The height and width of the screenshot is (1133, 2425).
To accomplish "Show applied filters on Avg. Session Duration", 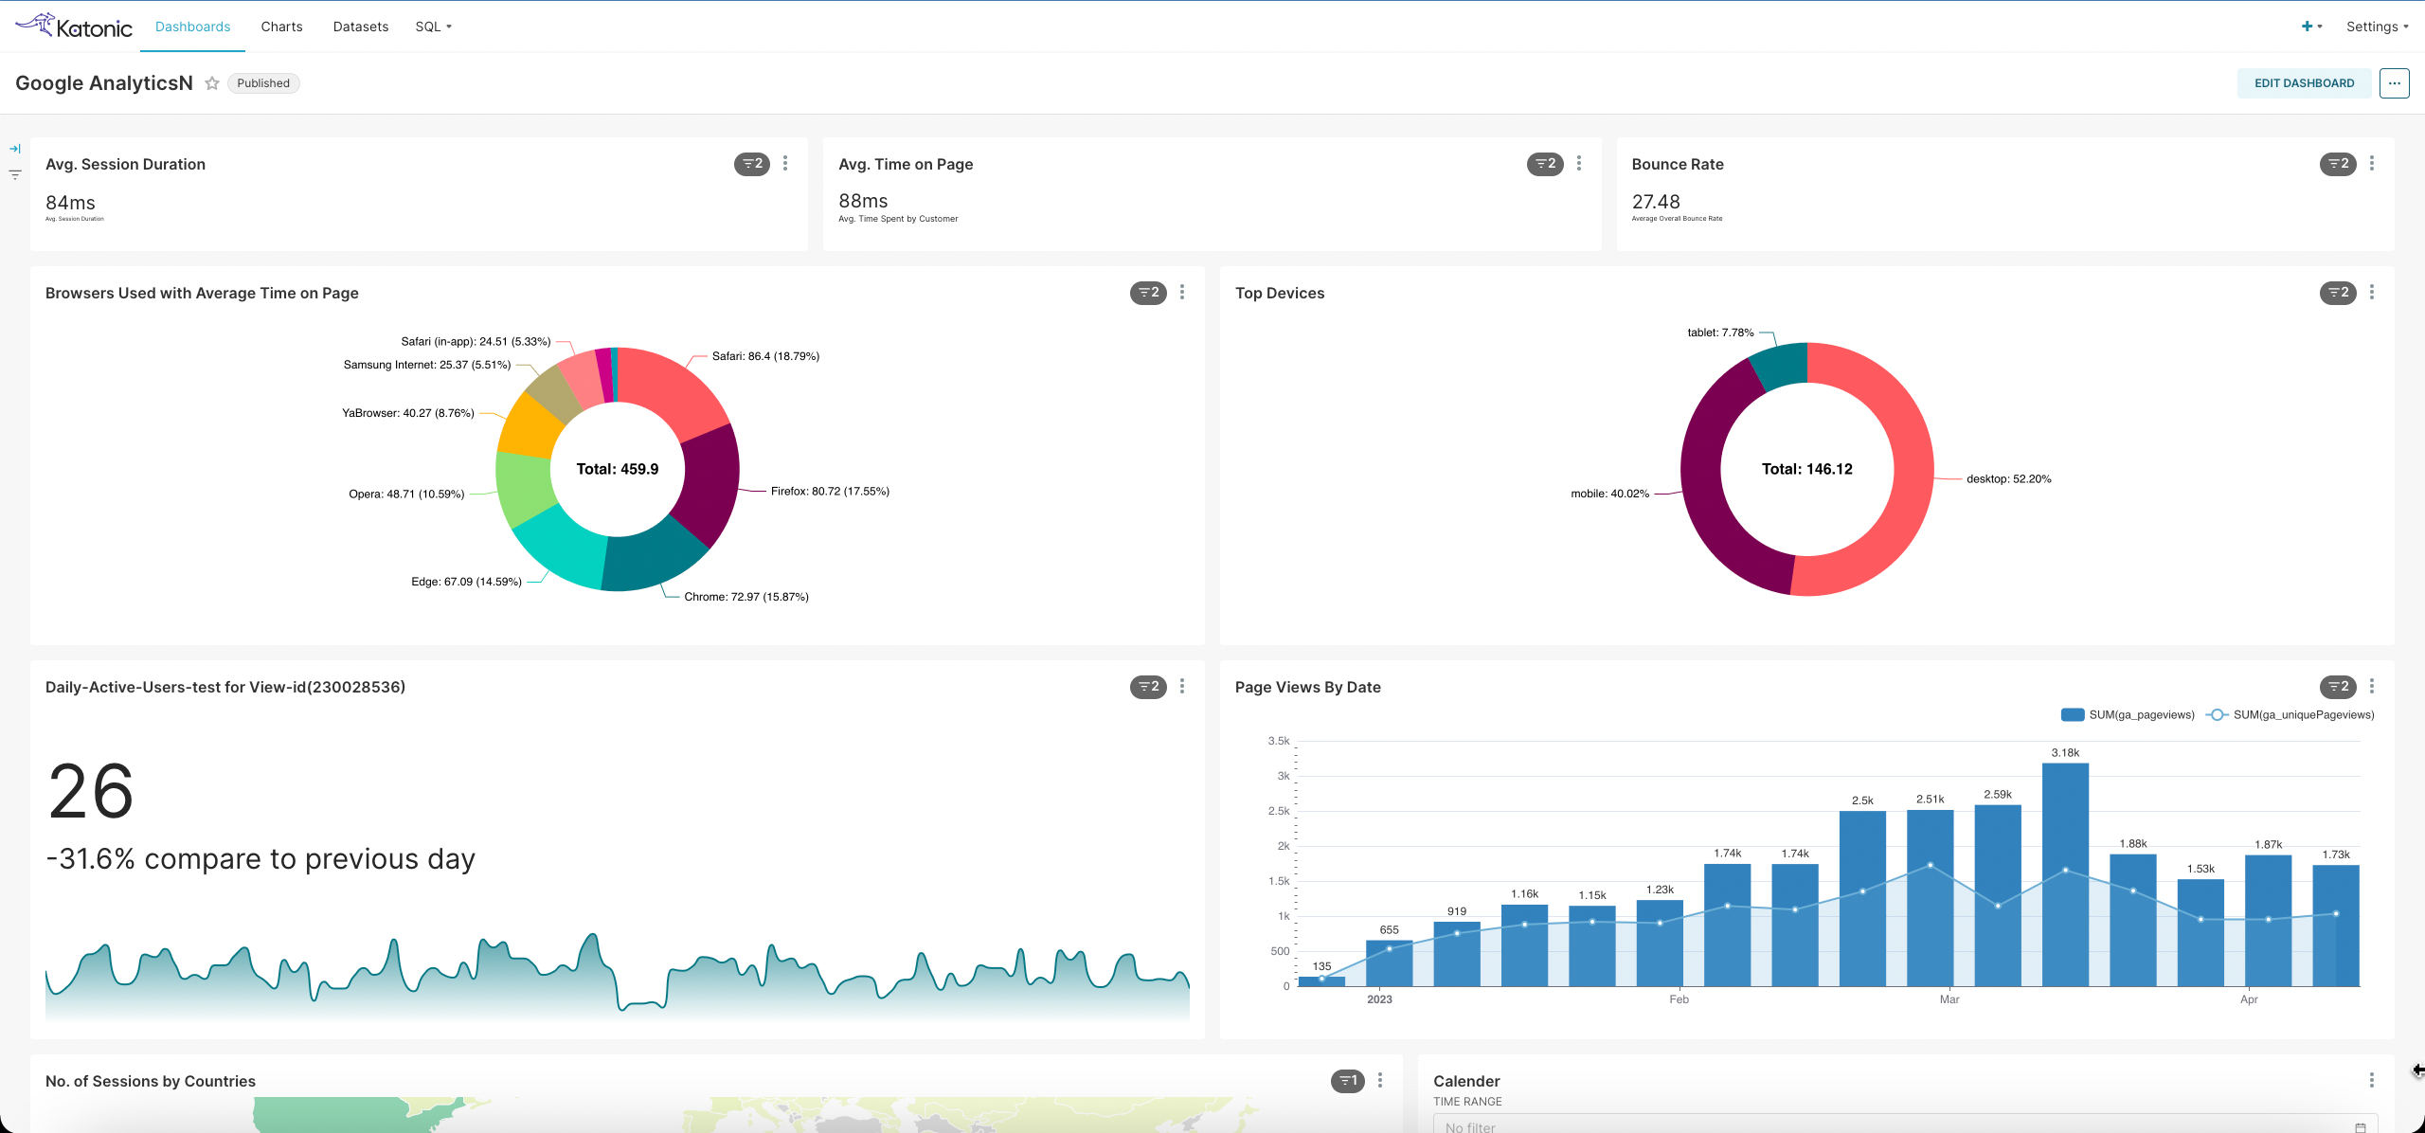I will (x=752, y=164).
